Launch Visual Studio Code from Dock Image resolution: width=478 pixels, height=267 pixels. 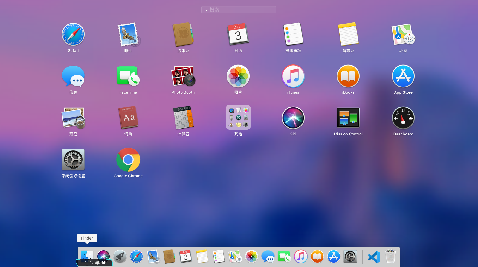pos(374,257)
